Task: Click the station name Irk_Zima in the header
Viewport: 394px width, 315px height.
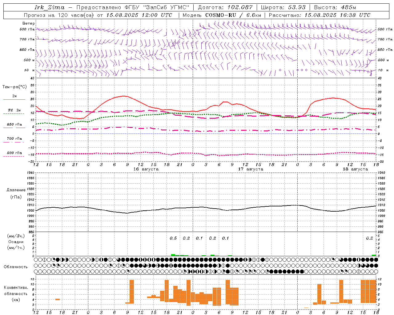Action: (x=50, y=7)
